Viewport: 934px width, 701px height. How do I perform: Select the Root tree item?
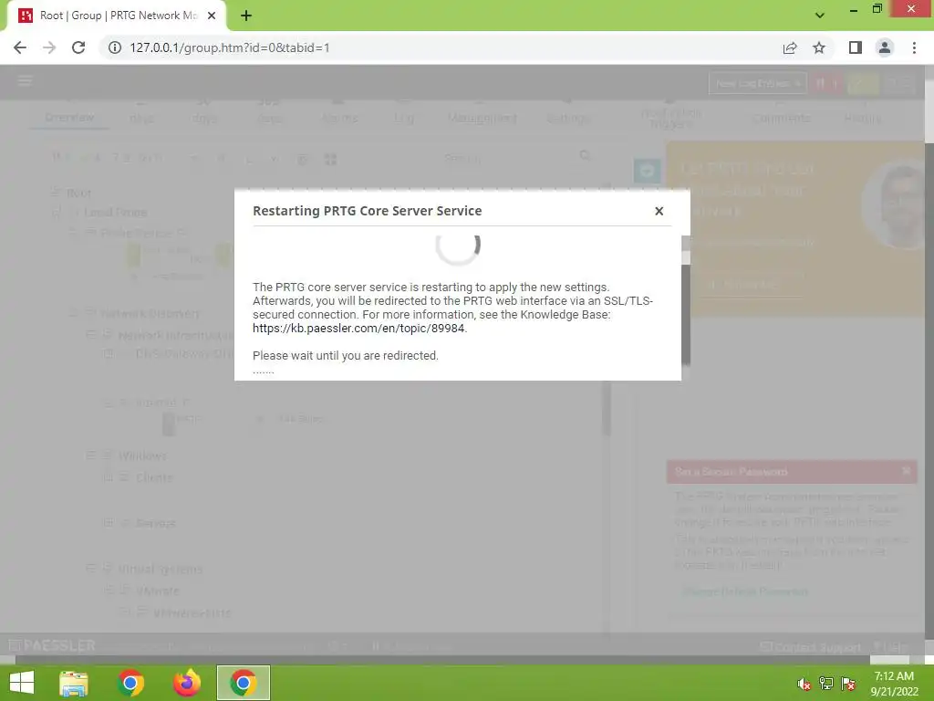(x=78, y=193)
